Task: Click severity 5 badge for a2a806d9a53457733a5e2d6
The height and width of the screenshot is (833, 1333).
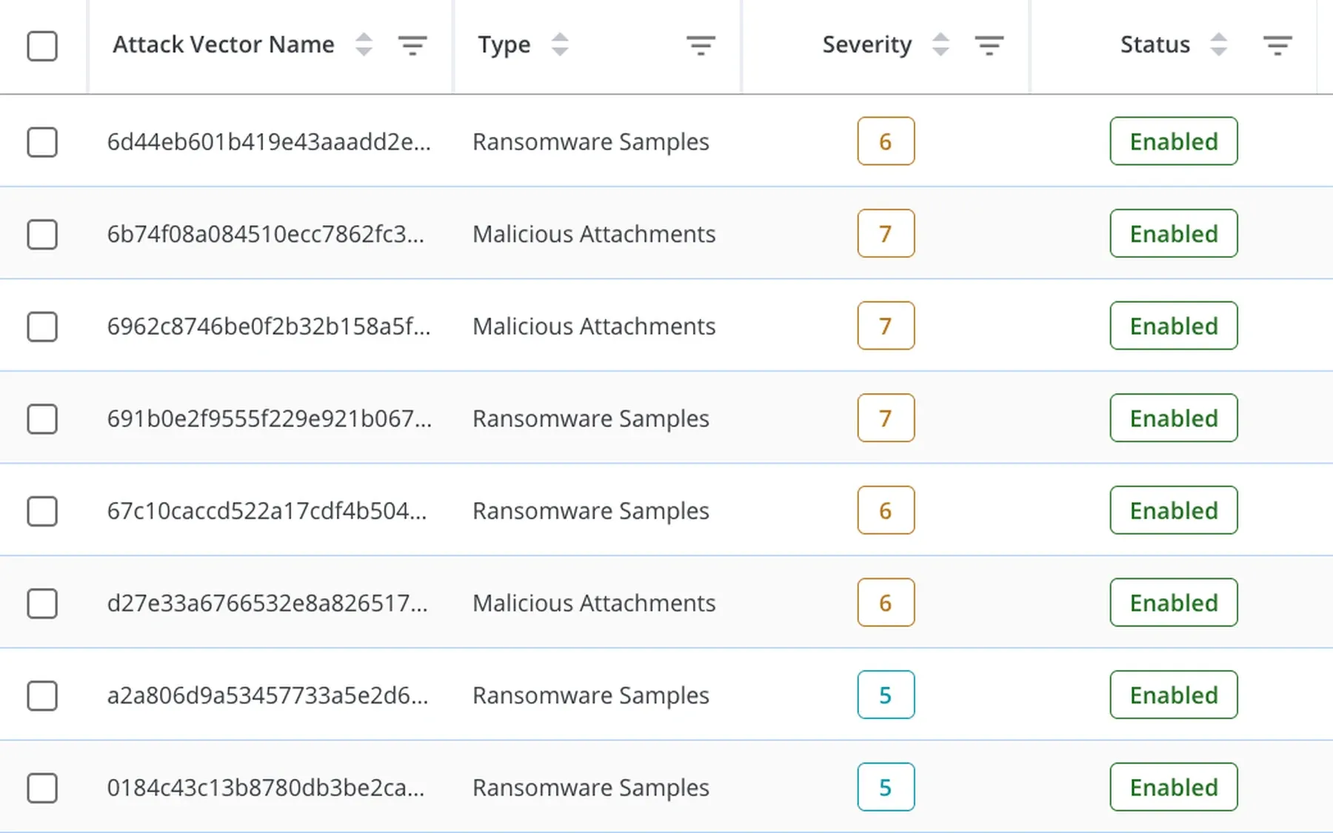Action: pyautogui.click(x=886, y=695)
